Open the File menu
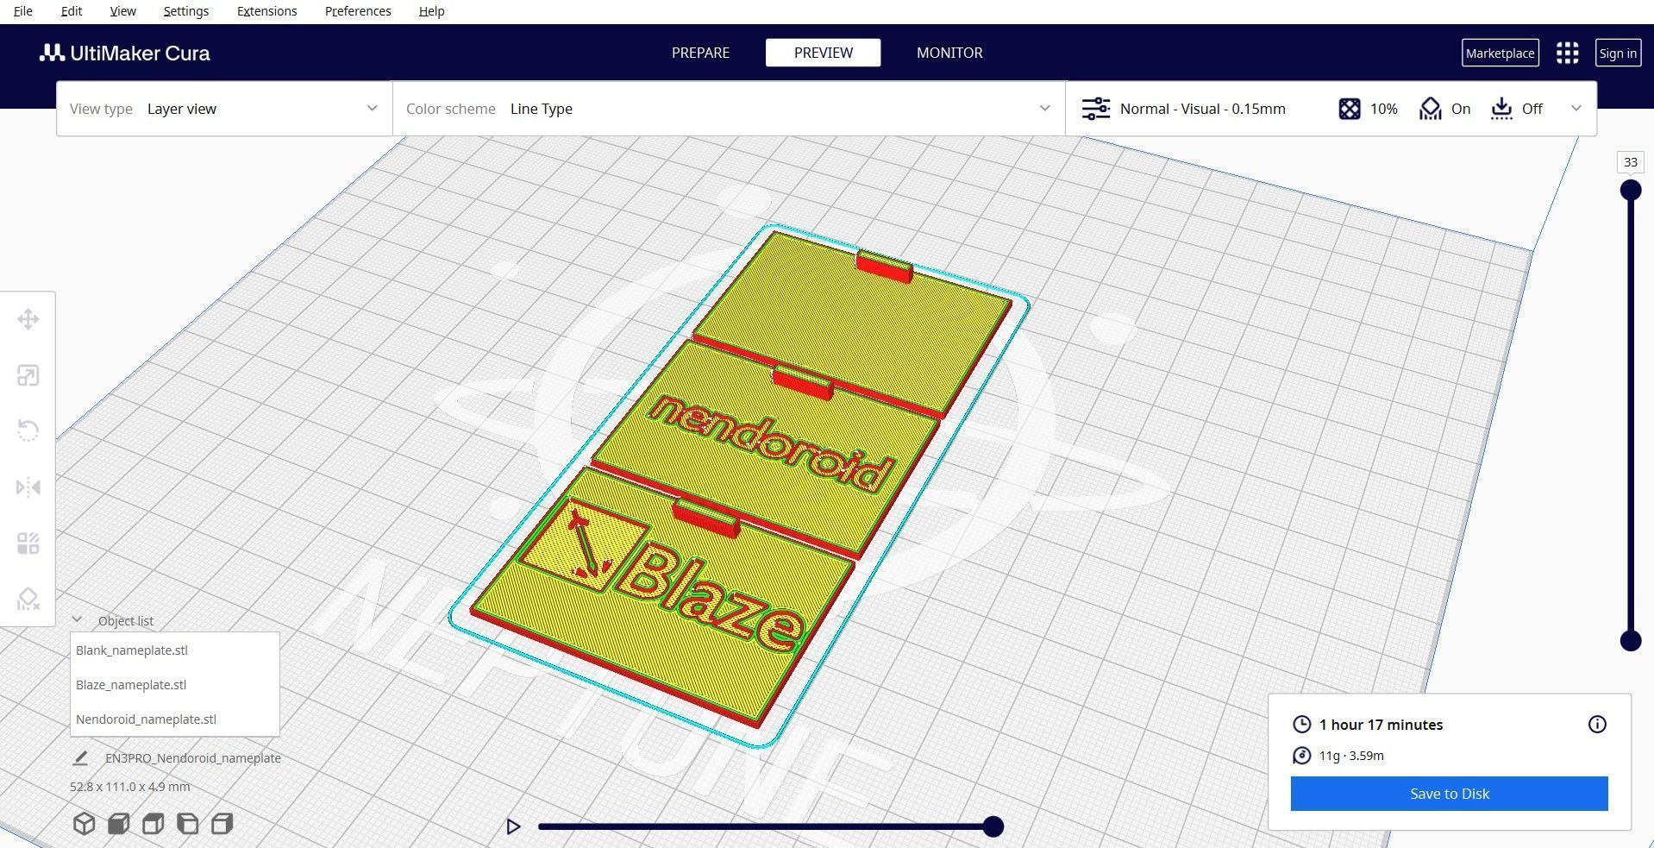Image resolution: width=1654 pixels, height=848 pixels. point(23,11)
